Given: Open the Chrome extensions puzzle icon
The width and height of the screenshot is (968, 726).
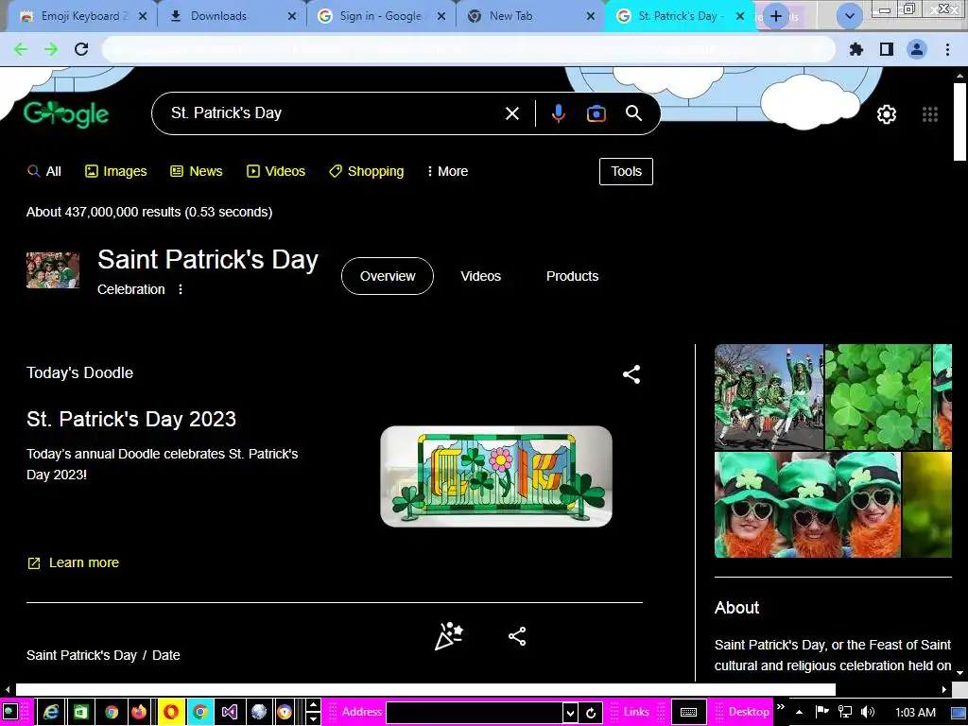Looking at the screenshot, I should pos(856,49).
